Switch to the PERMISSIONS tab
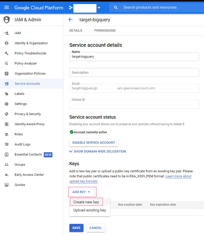 pyautogui.click(x=105, y=31)
